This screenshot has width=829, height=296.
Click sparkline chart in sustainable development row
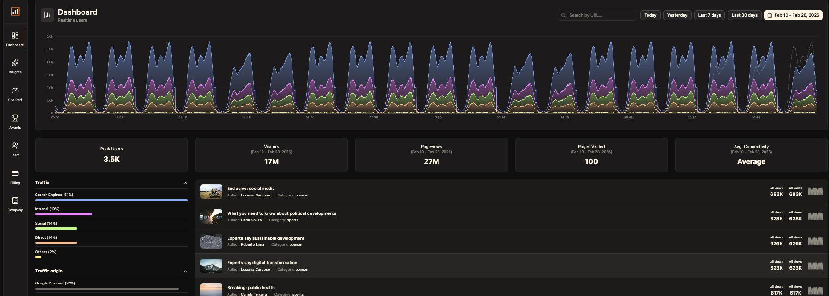pos(815,241)
